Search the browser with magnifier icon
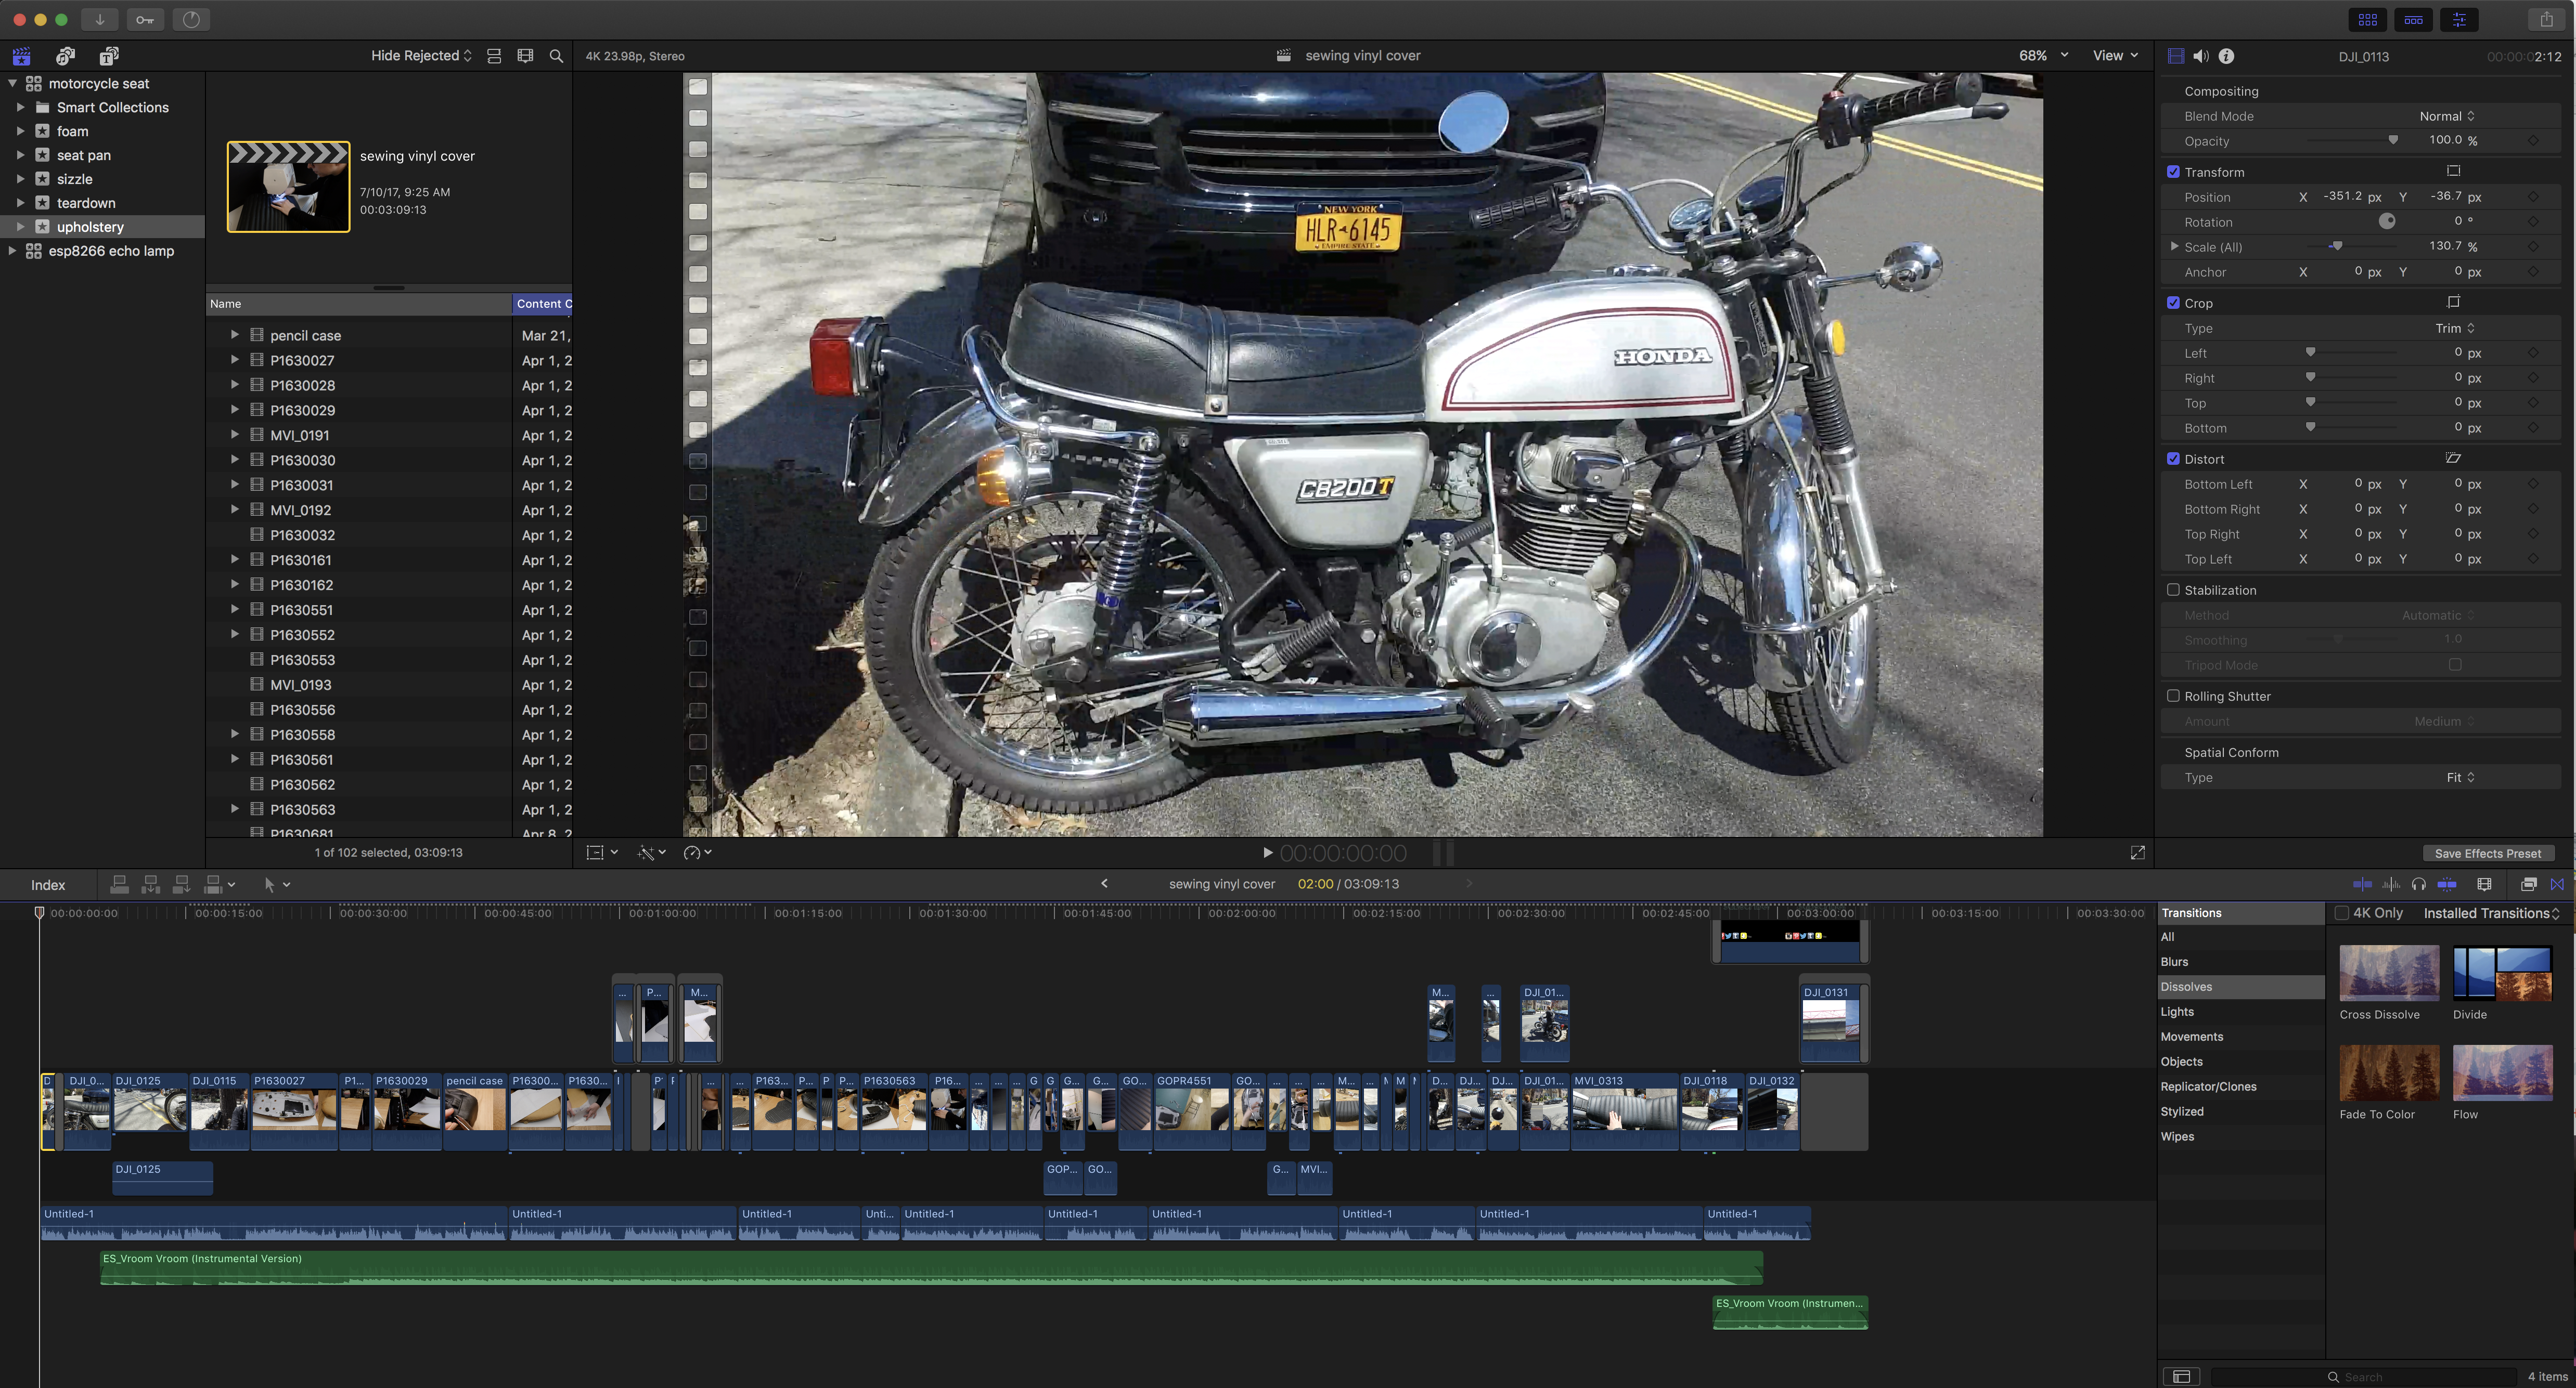The width and height of the screenshot is (2576, 1388). pyautogui.click(x=556, y=56)
